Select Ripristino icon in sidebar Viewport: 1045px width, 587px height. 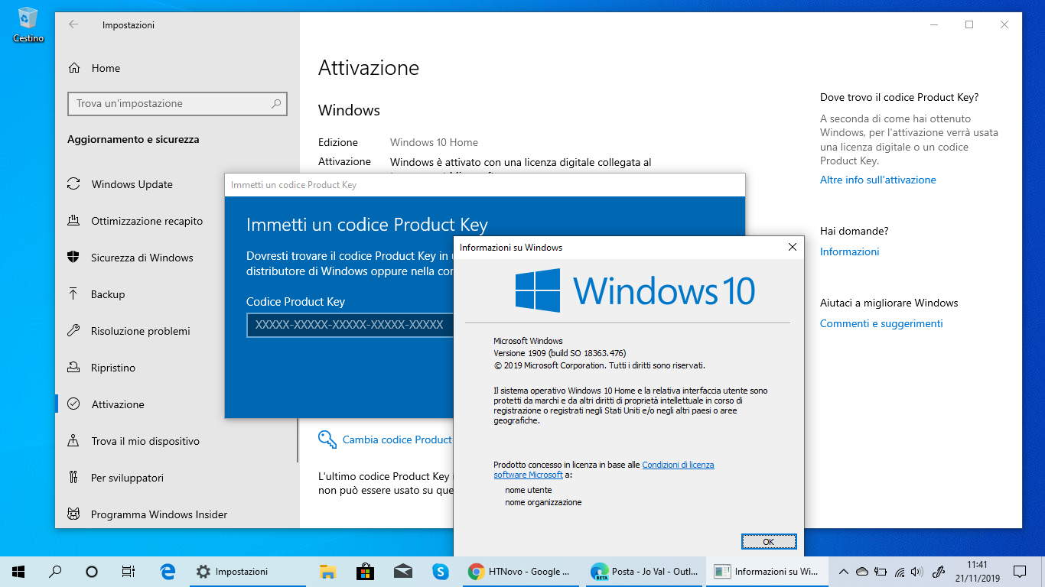tap(73, 368)
